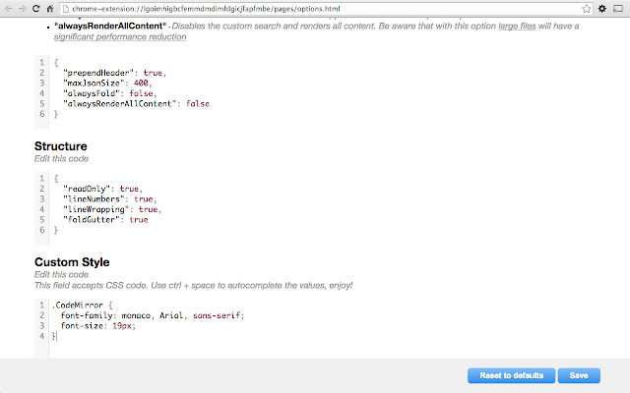Place cursor on "lineNumbers": true line
This screenshot has width=630, height=393.
(109, 199)
